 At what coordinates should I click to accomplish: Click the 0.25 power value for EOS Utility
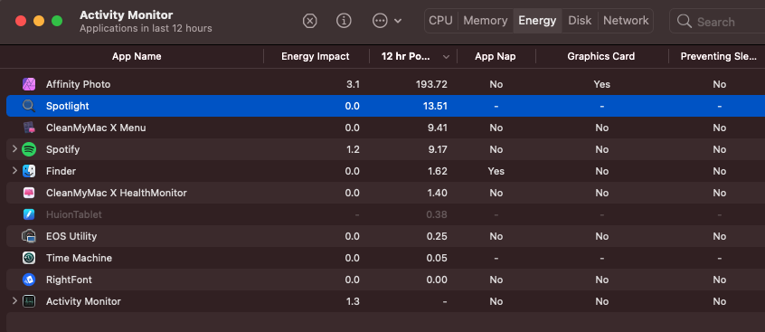(x=437, y=236)
